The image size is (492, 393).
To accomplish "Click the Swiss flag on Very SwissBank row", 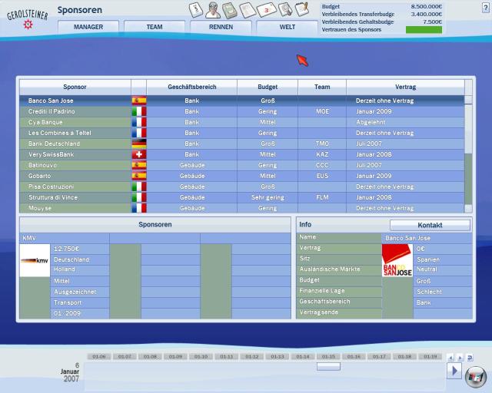I will click(139, 154).
